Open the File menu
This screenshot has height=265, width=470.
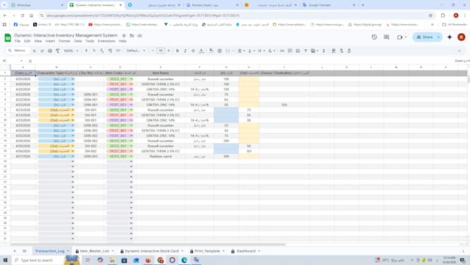(18, 41)
